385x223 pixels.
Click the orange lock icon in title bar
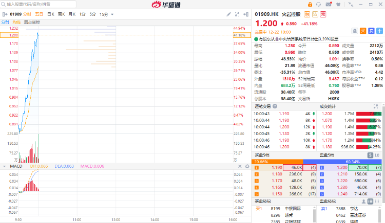point(310,4)
